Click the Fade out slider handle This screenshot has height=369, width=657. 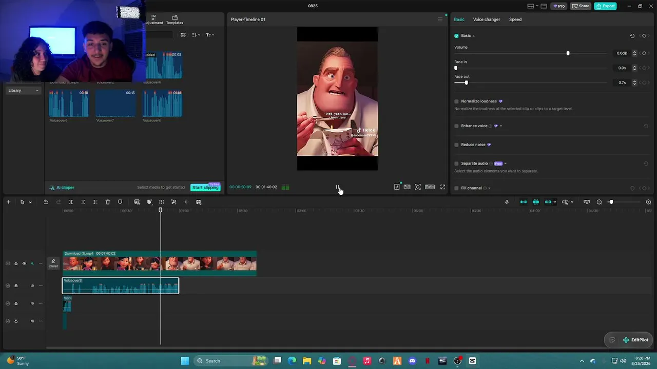[x=466, y=83]
